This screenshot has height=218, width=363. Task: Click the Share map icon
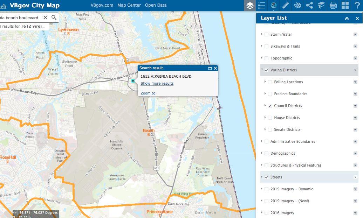click(309, 5)
